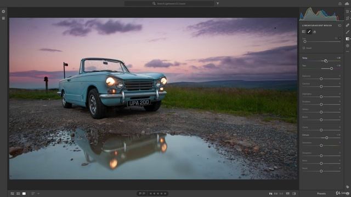
Task: Click the Saturation slider handle
Action: [x=321, y=146]
